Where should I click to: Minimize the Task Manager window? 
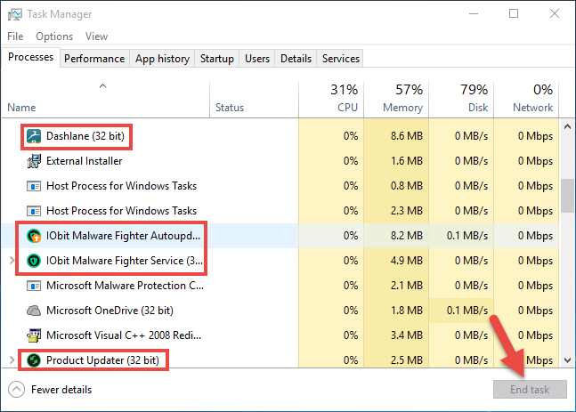[x=474, y=14]
